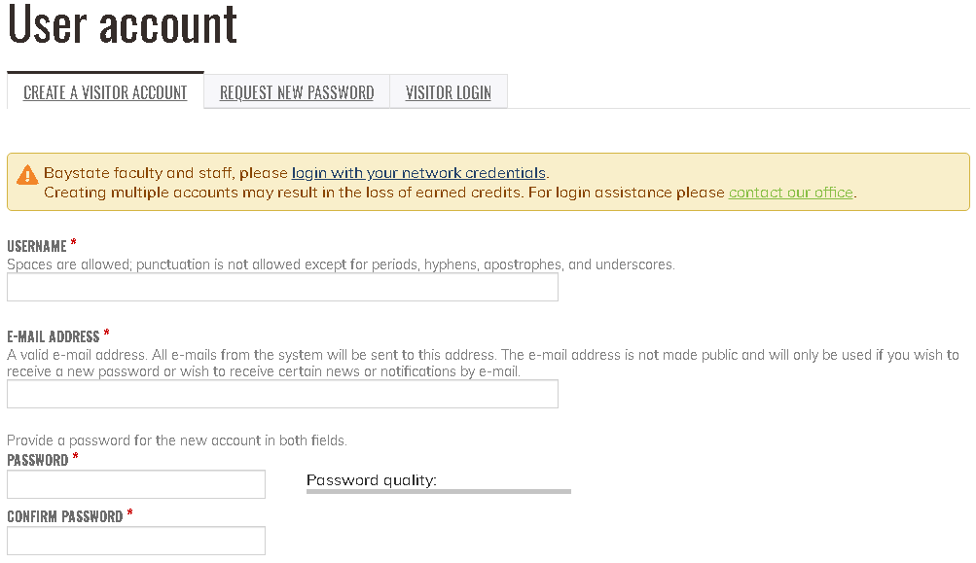
Task: Click the e-mail privacy description text
Action: tap(483, 364)
